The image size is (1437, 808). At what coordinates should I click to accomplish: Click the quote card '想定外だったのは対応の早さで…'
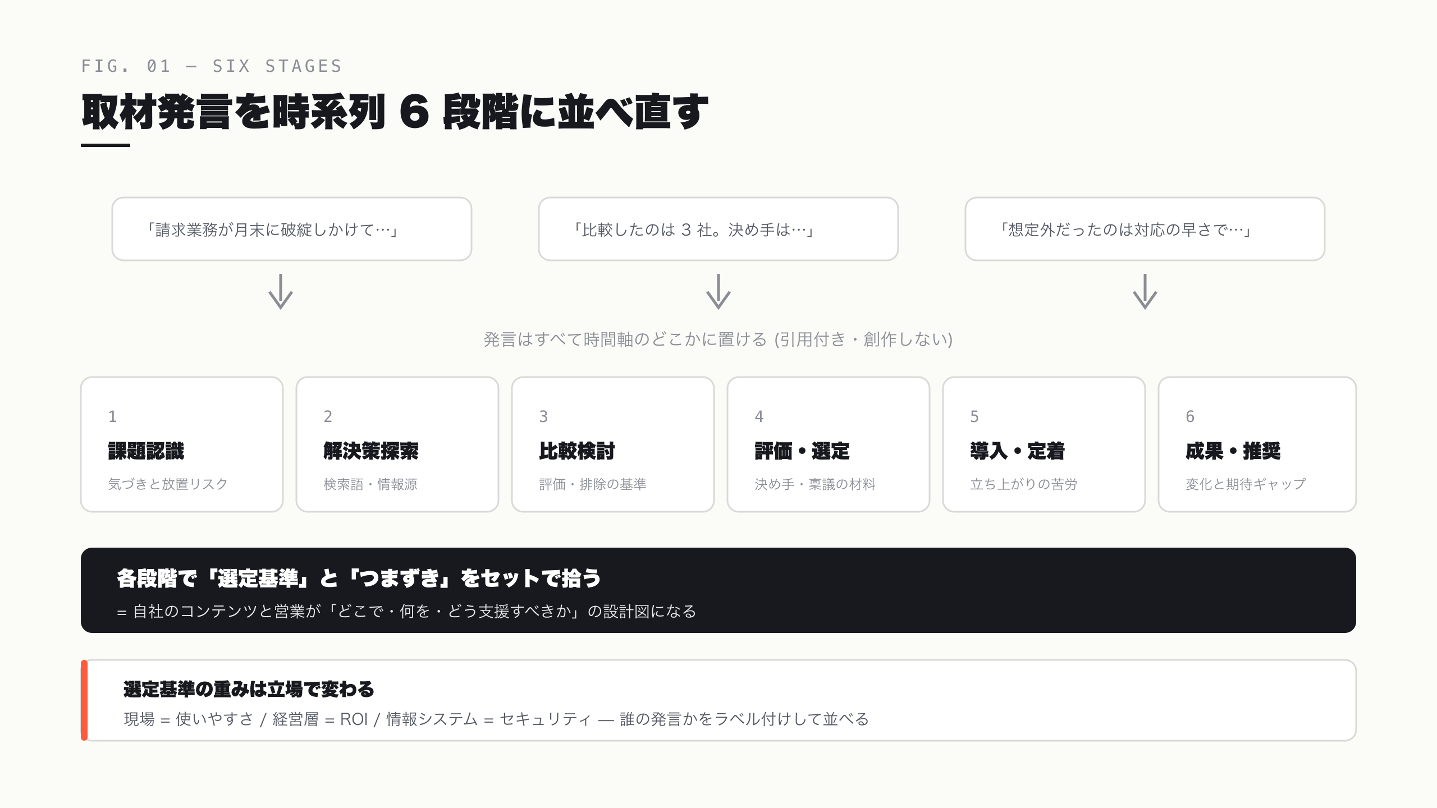coord(1145,229)
